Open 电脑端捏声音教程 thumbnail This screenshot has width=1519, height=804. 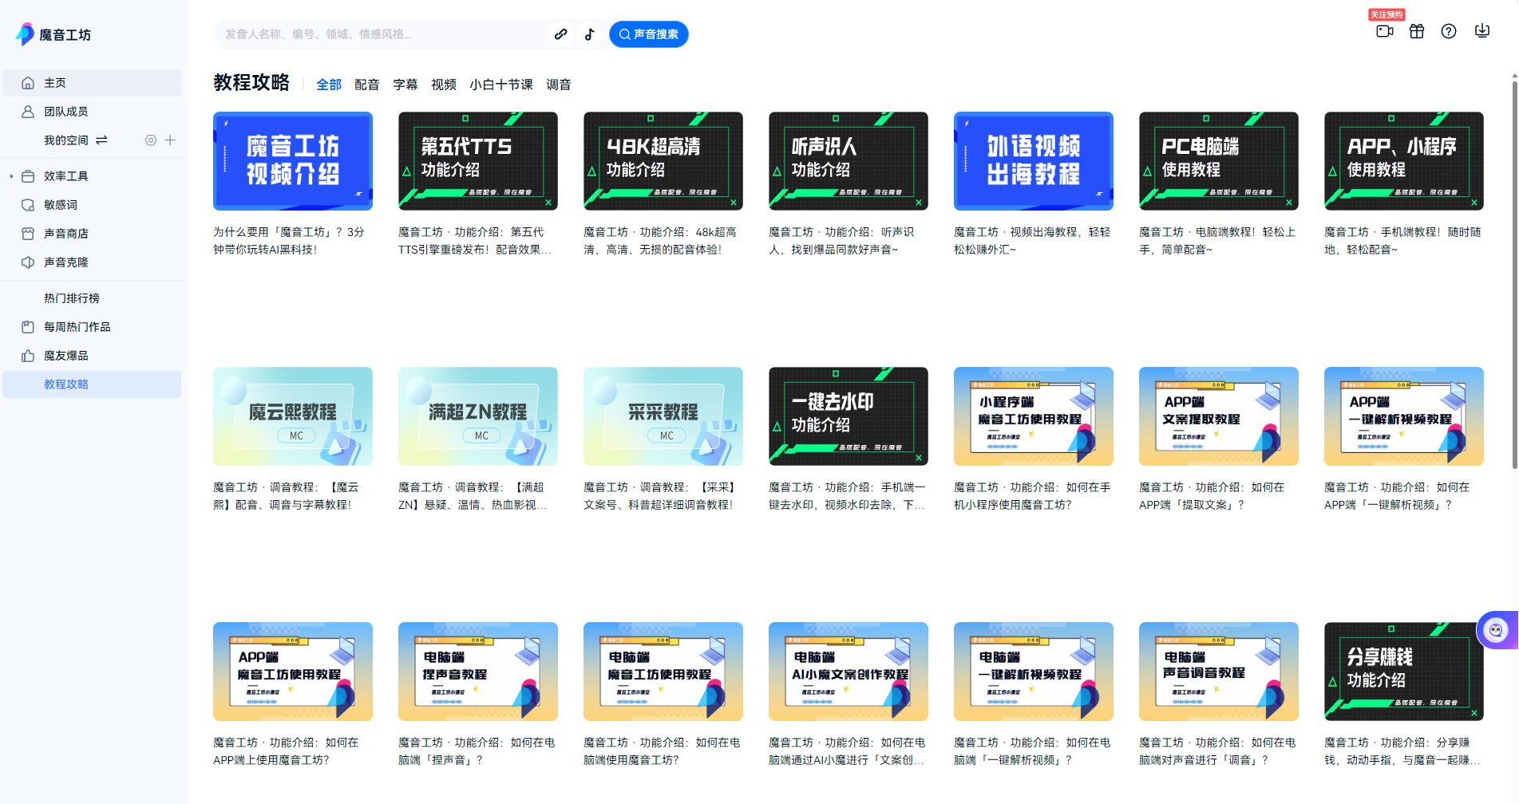click(x=478, y=672)
